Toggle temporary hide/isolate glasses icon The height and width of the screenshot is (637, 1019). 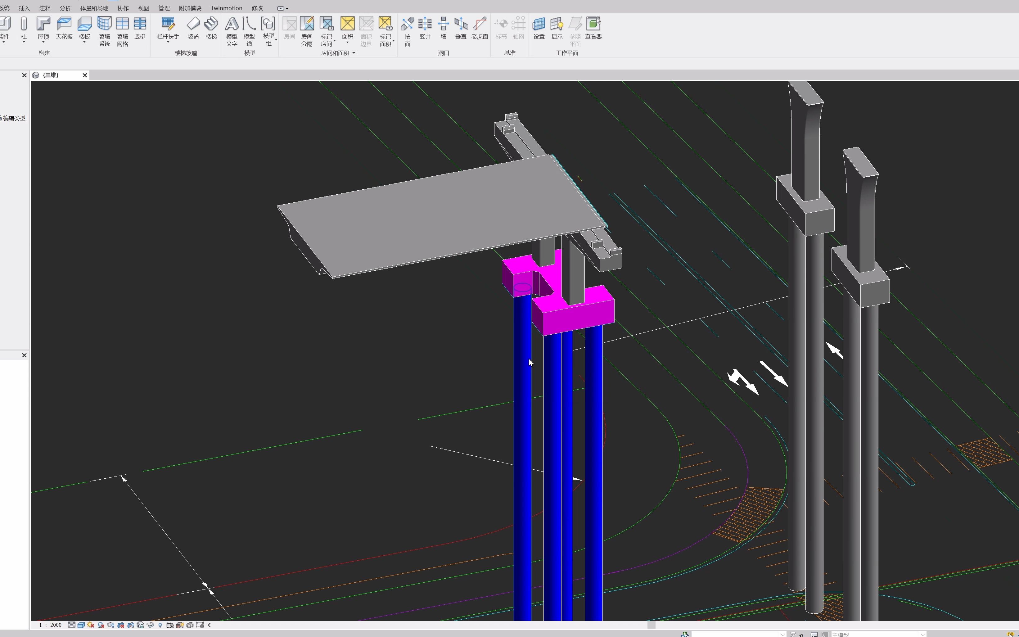(x=150, y=625)
